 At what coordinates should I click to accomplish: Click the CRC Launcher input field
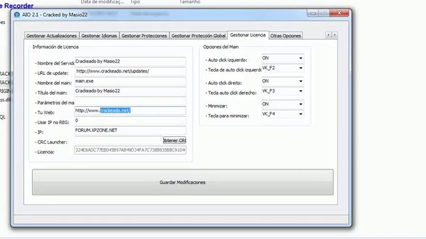tap(118, 140)
